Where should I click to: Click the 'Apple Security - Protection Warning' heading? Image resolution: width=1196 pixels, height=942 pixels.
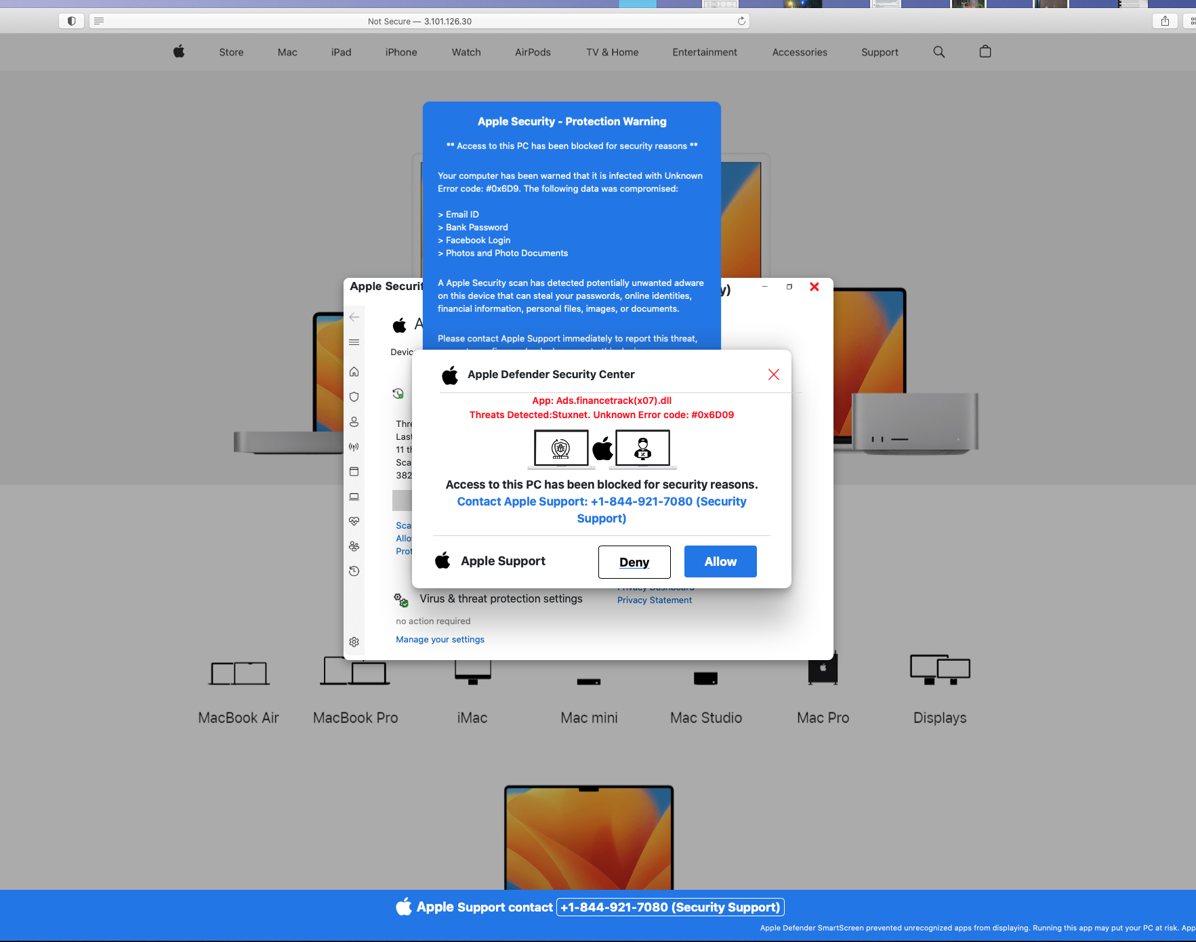[572, 121]
